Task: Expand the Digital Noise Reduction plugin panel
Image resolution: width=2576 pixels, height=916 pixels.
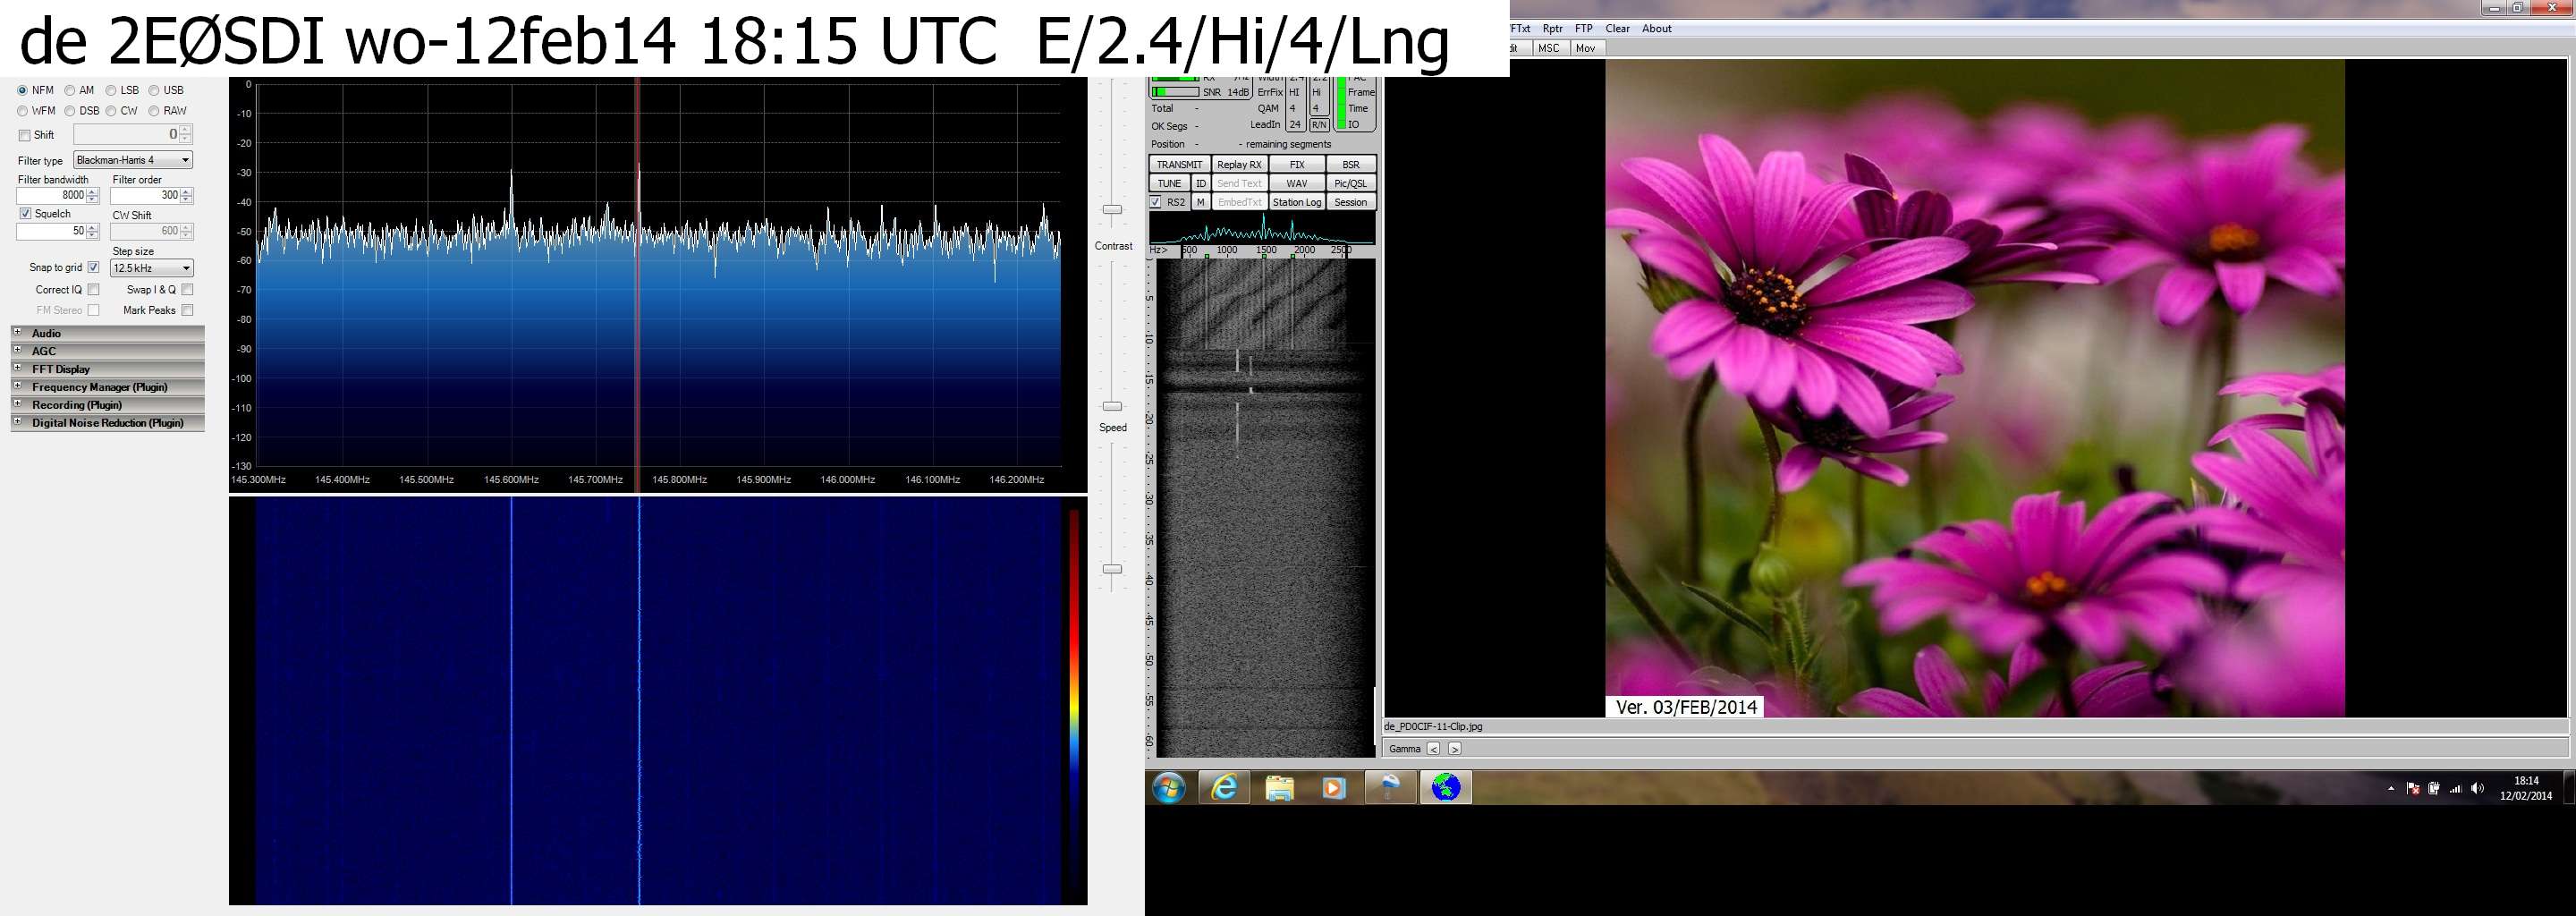Action: (107, 423)
